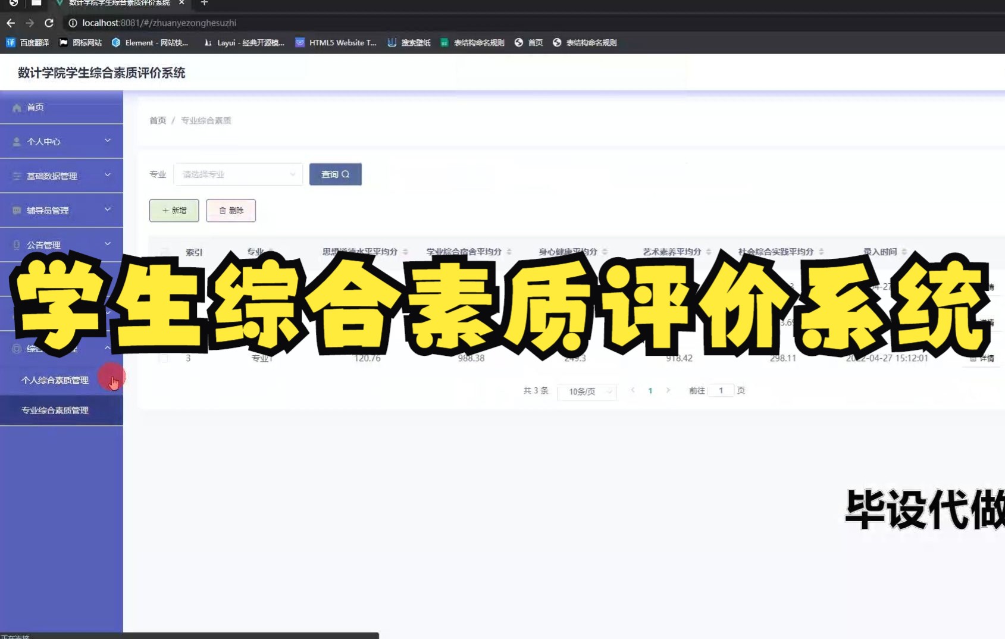Viewport: 1005px width, 639px height.
Task: Open the Element bookmark
Action: point(150,43)
